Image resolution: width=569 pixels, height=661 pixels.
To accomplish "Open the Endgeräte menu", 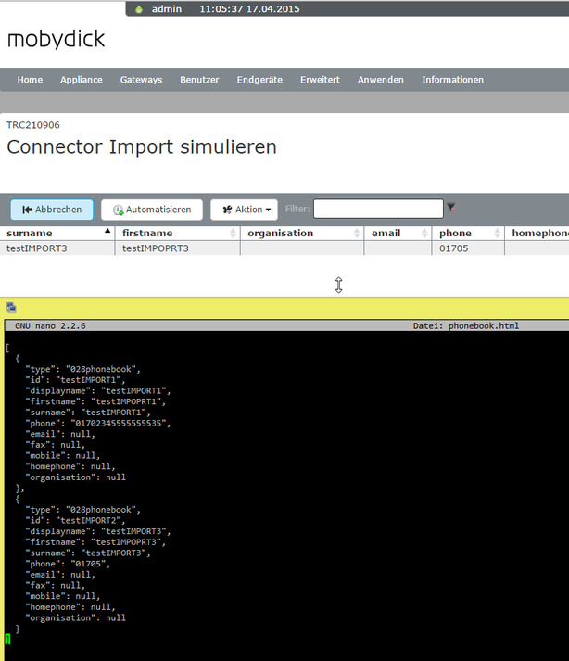I will (259, 80).
